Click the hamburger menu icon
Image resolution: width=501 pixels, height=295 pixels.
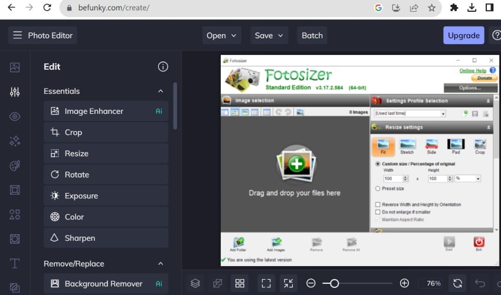(x=18, y=35)
